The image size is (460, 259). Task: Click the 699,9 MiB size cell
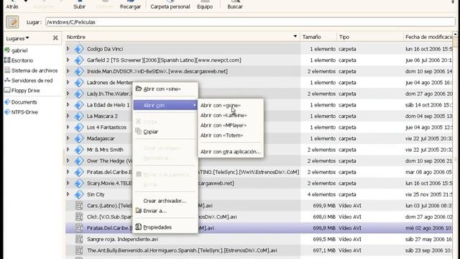point(324,206)
